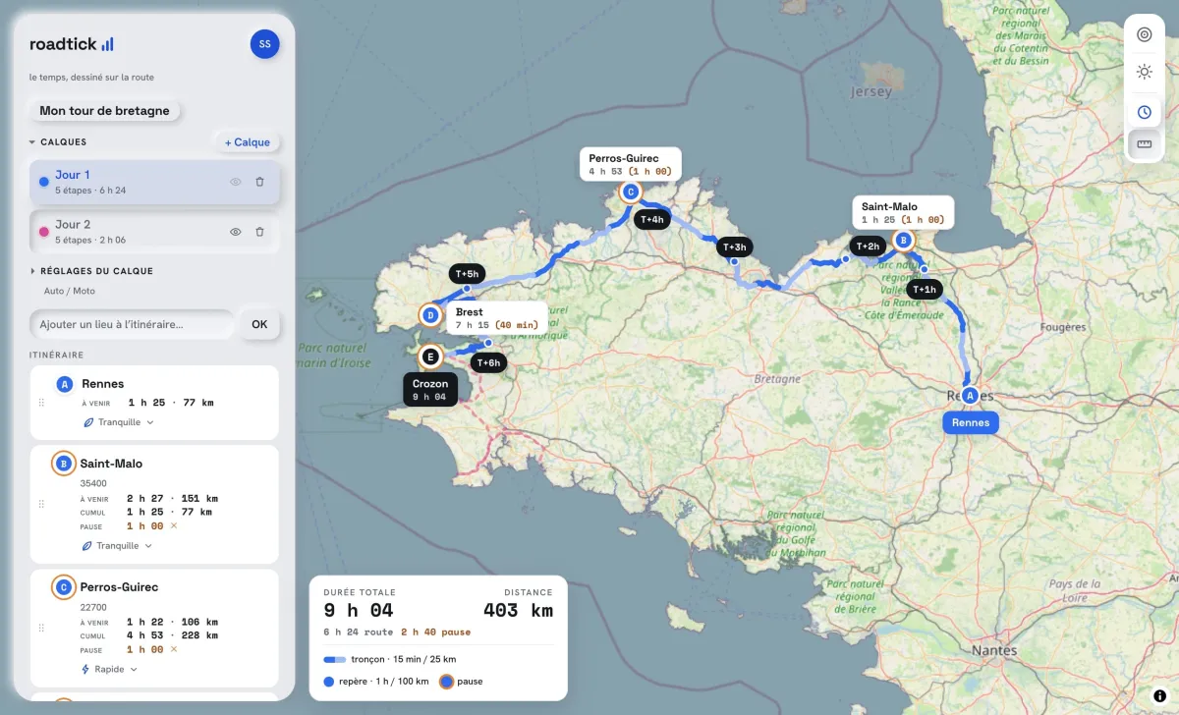The width and height of the screenshot is (1179, 715).
Task: Click the T+1h time marker on route
Action: [925, 289]
